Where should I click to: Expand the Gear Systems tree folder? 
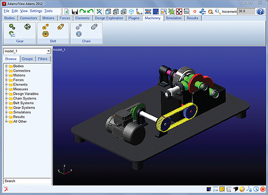coord(6,107)
